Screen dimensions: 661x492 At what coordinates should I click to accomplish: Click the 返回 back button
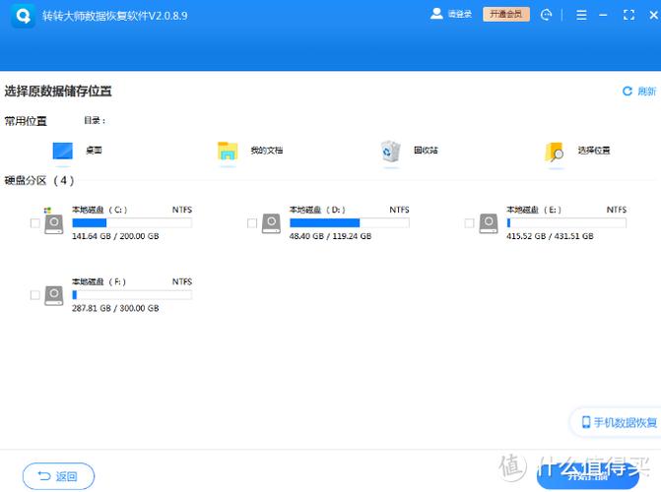[x=58, y=476]
